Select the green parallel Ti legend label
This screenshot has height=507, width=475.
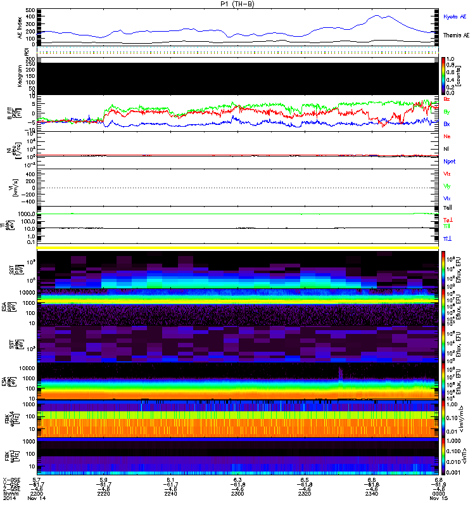click(x=446, y=226)
